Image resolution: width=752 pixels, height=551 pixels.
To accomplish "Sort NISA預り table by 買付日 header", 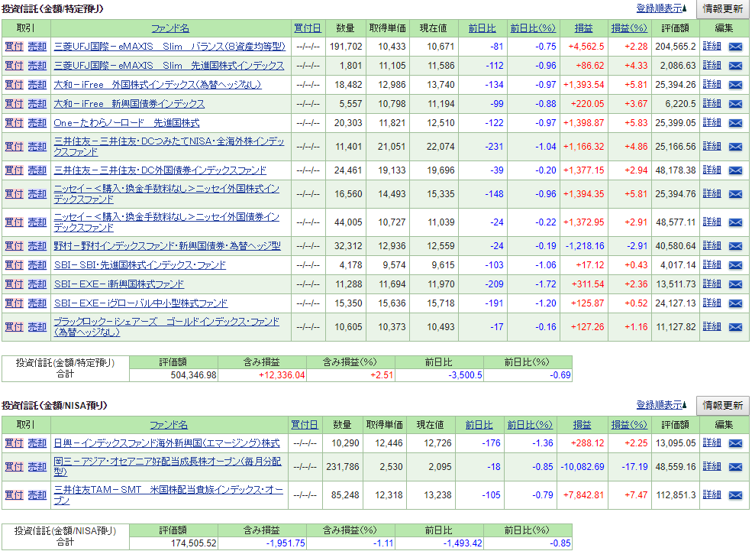I will point(305,425).
